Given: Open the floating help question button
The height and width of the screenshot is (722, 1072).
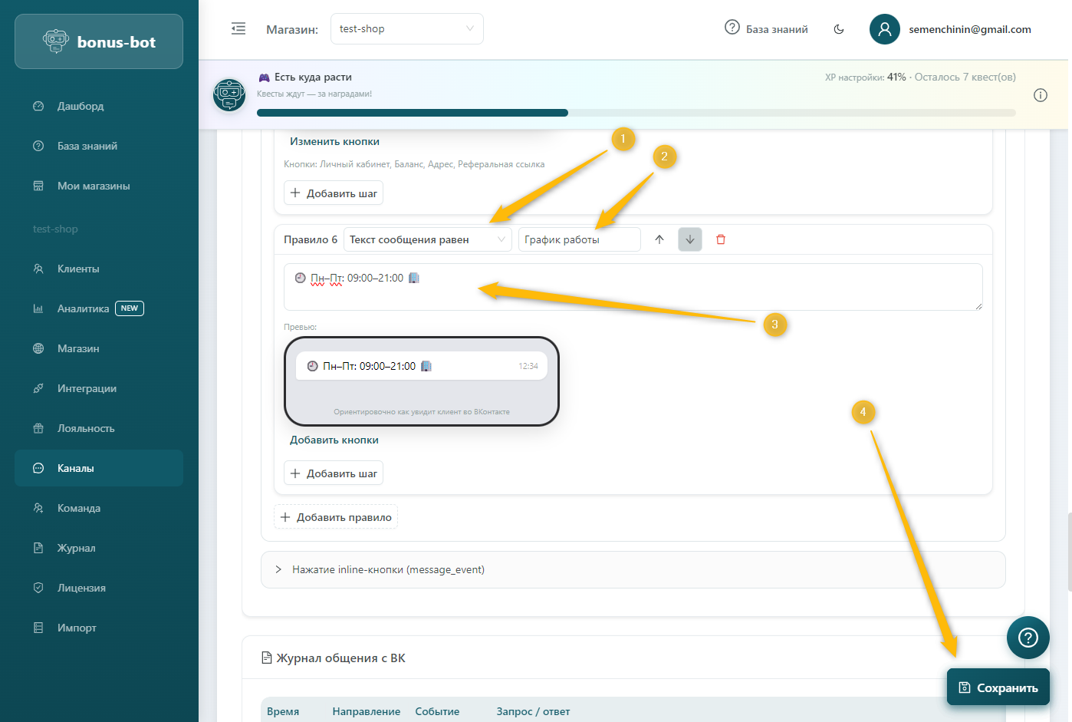Looking at the screenshot, I should 1028,638.
